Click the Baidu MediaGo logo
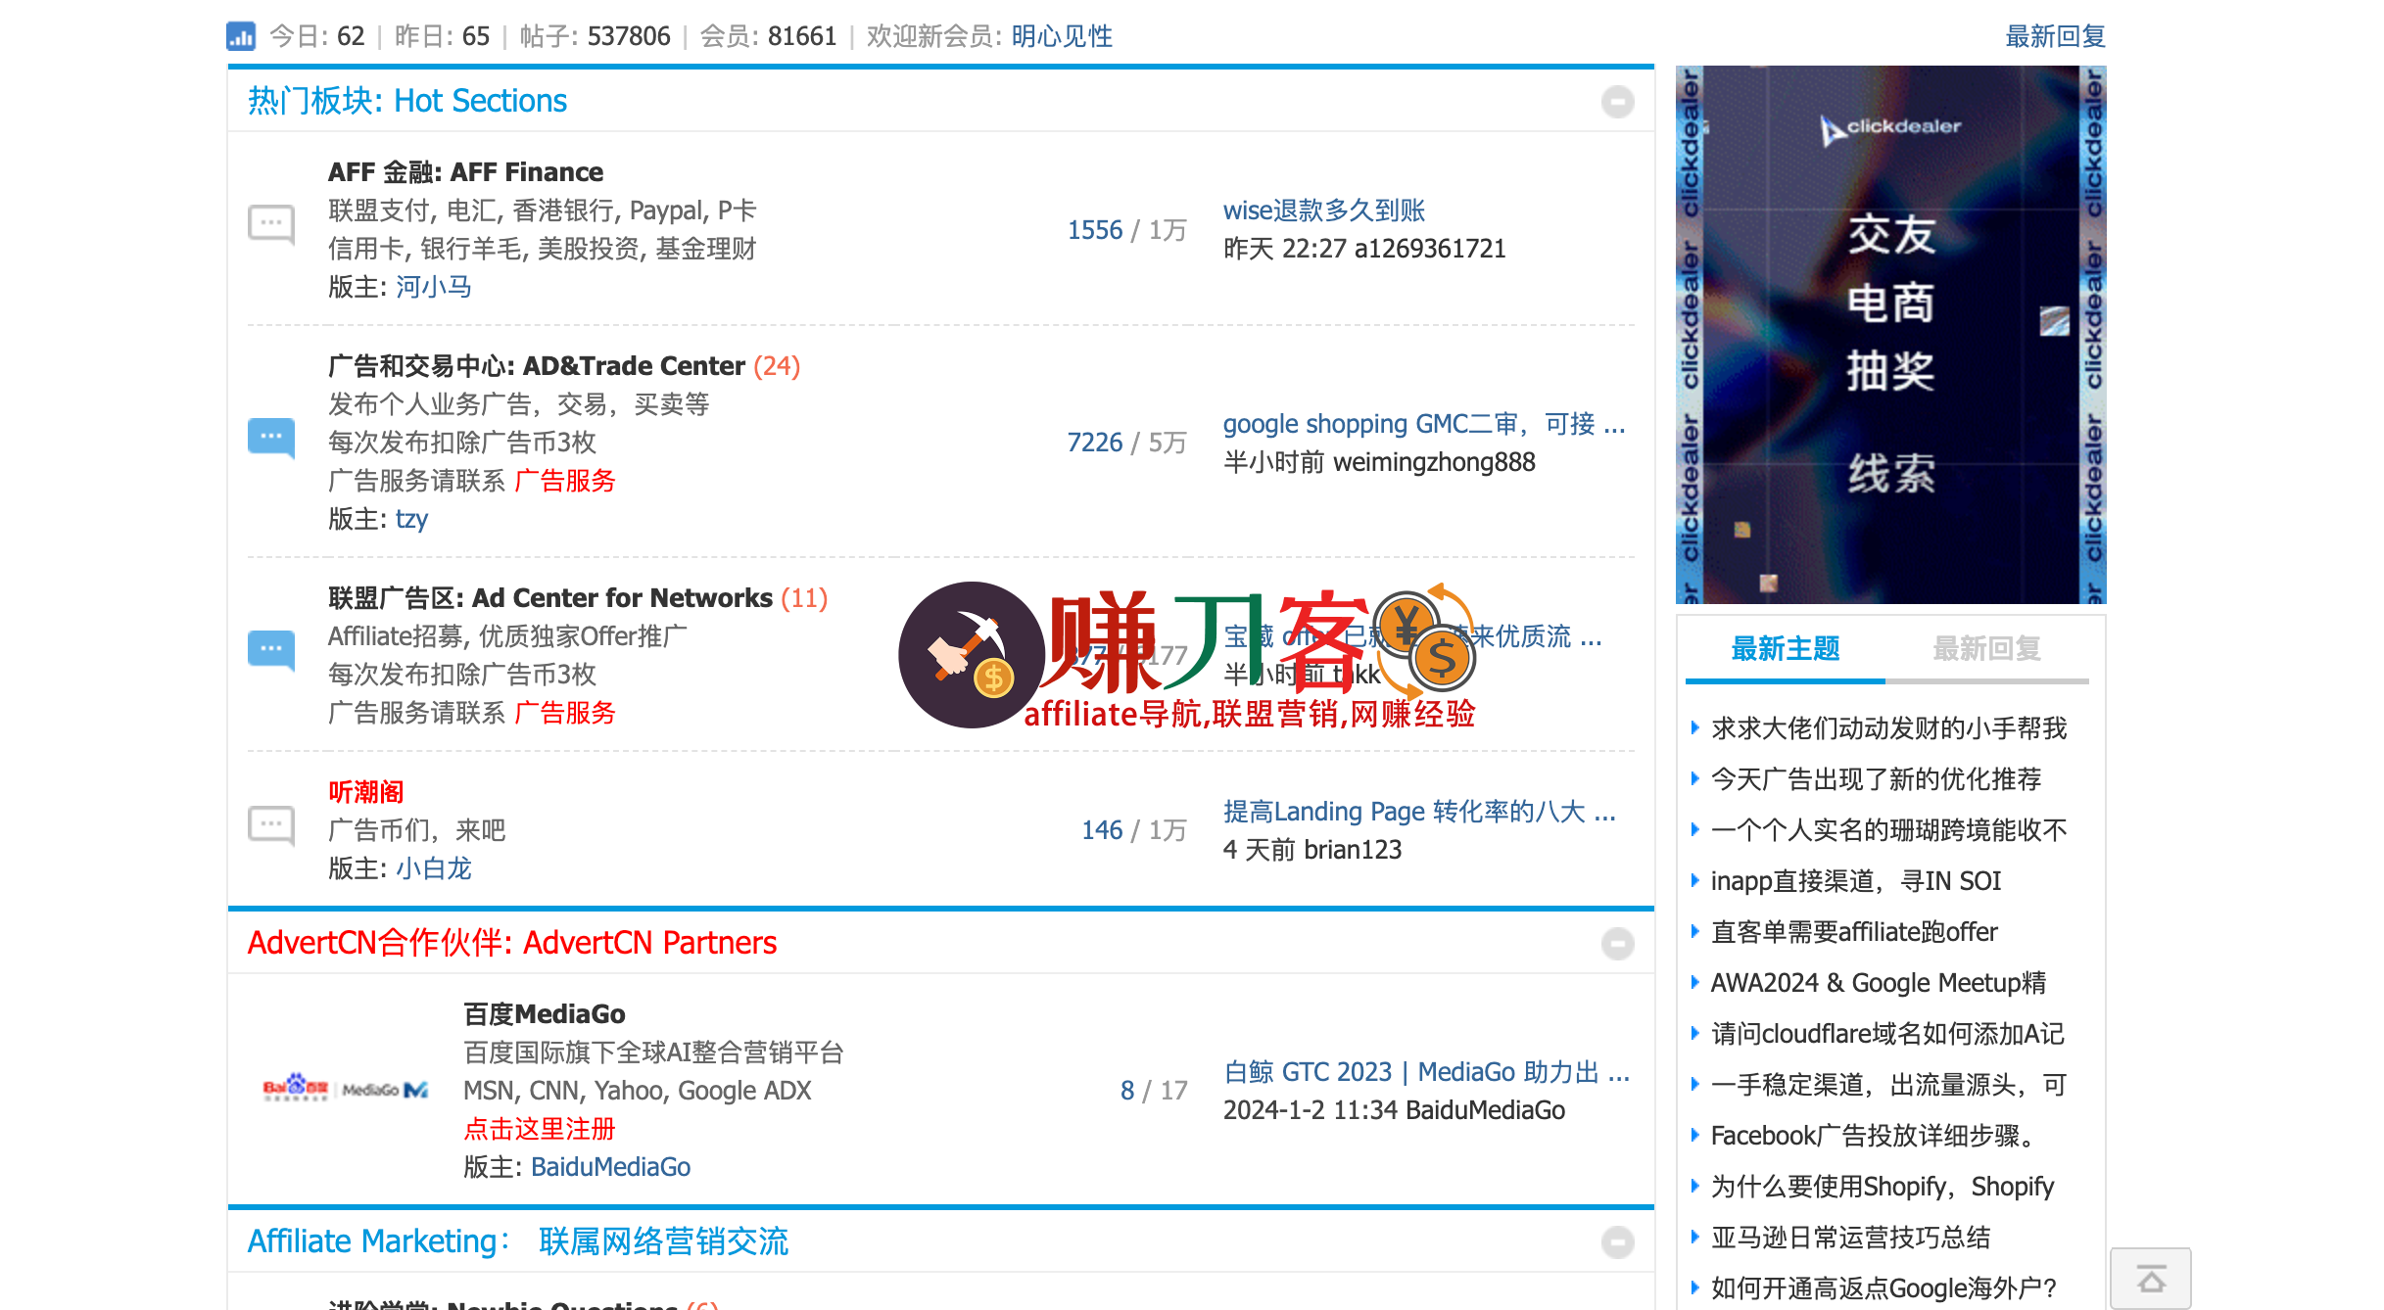Image resolution: width=2384 pixels, height=1310 pixels. point(345,1089)
